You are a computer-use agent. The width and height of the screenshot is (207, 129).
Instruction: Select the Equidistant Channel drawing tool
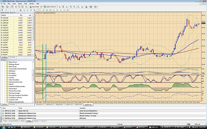tap(21, 10)
